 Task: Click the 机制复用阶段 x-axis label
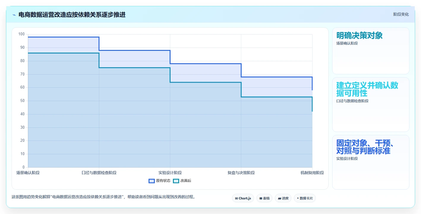tap(312, 173)
